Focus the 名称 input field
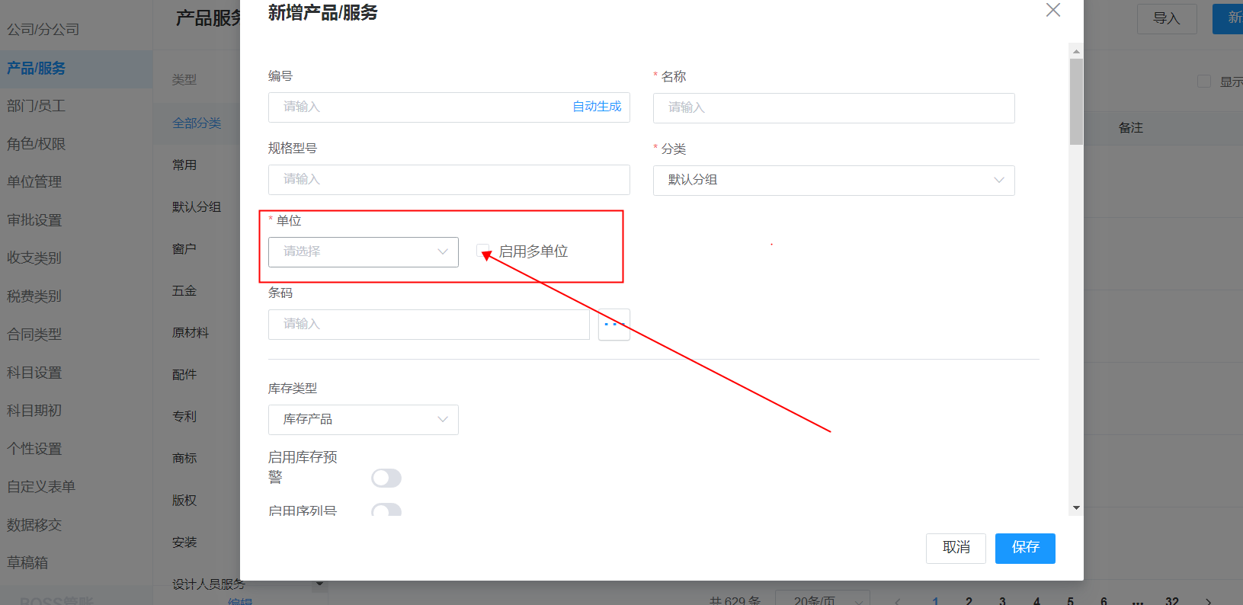 (x=834, y=108)
